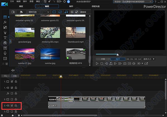Open the library grid menu icon

pos(72,12)
